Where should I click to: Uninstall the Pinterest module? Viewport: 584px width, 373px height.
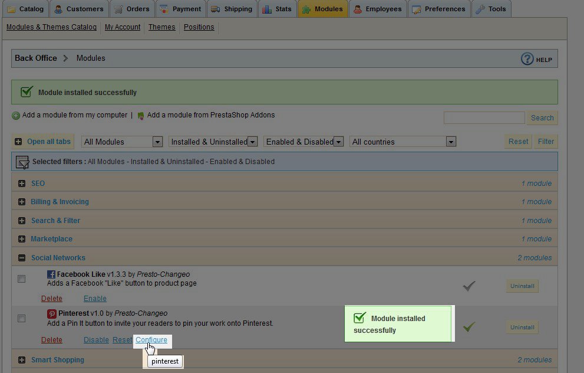point(522,327)
